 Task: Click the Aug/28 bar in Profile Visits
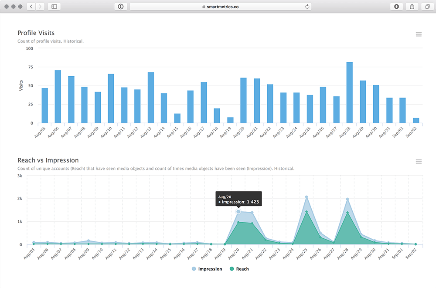click(x=349, y=93)
